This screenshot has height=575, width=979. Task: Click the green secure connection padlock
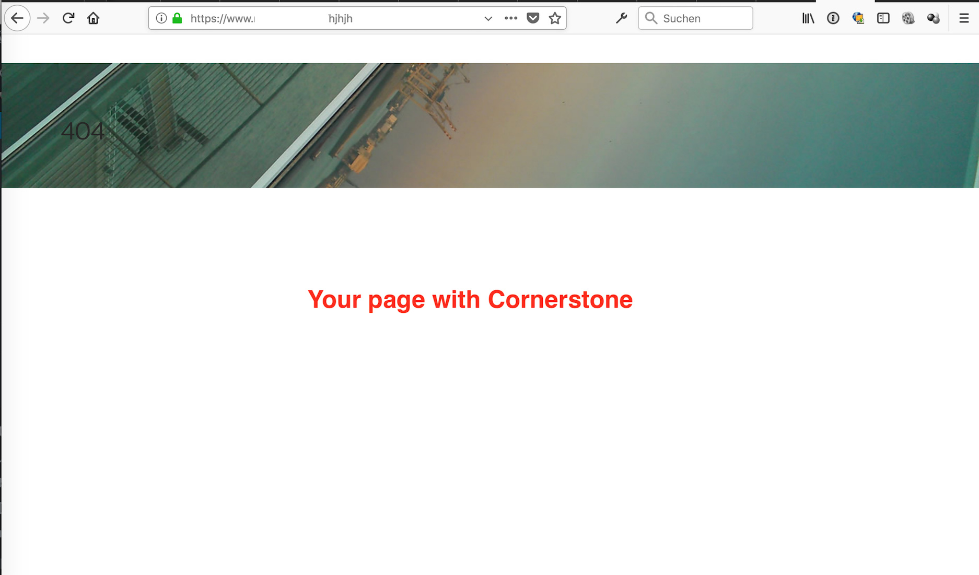178,18
